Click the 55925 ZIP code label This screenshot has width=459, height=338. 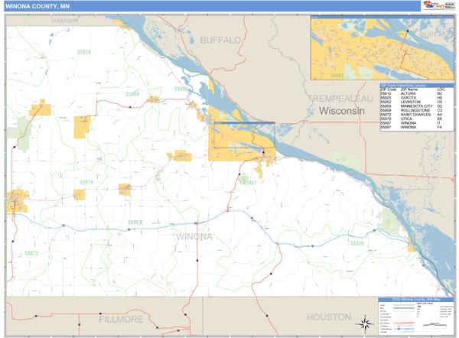click(x=356, y=242)
